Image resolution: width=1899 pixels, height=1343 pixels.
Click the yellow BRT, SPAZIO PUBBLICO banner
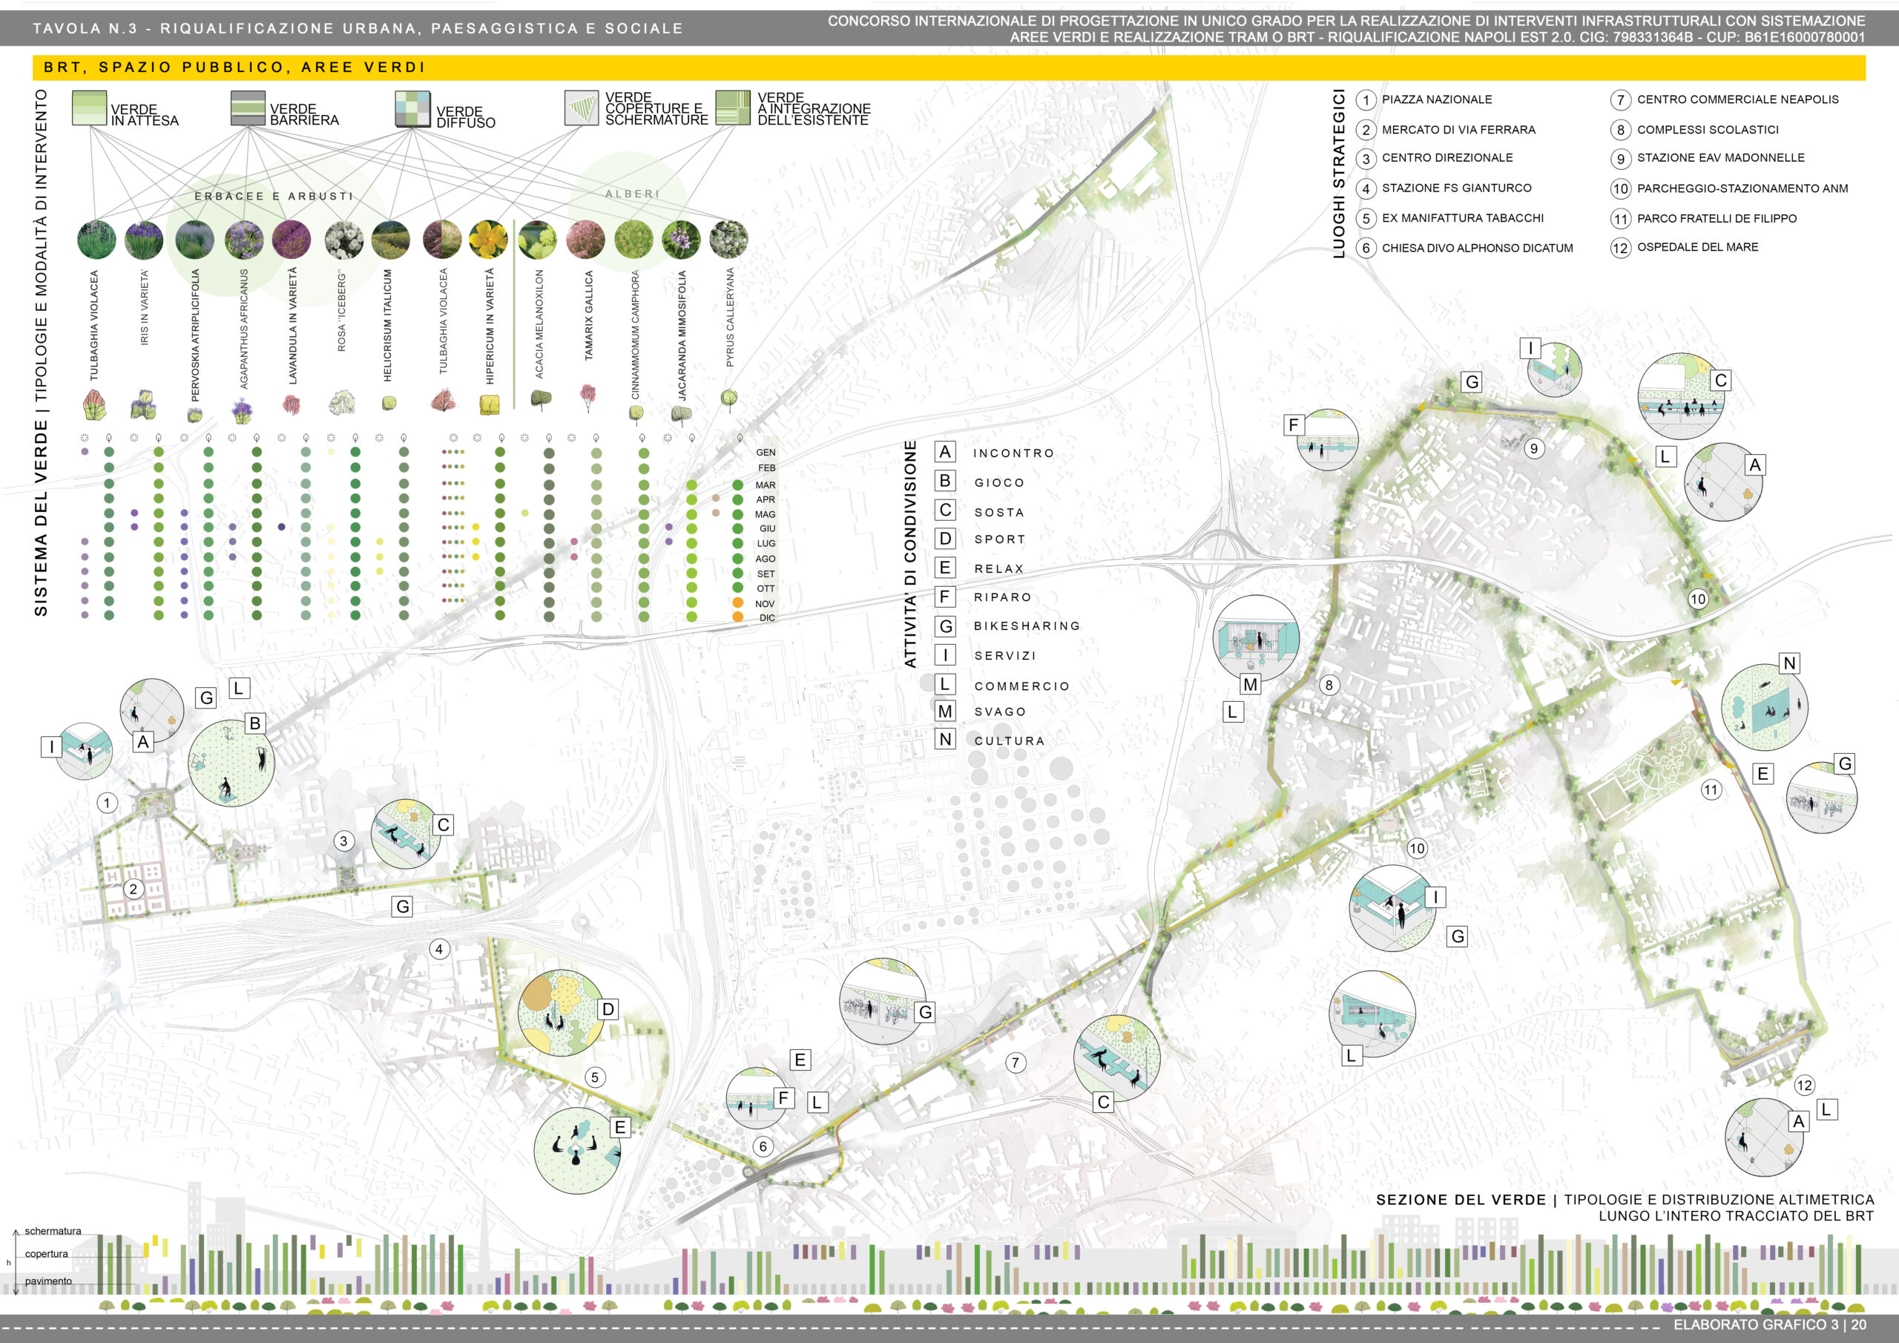click(x=949, y=68)
